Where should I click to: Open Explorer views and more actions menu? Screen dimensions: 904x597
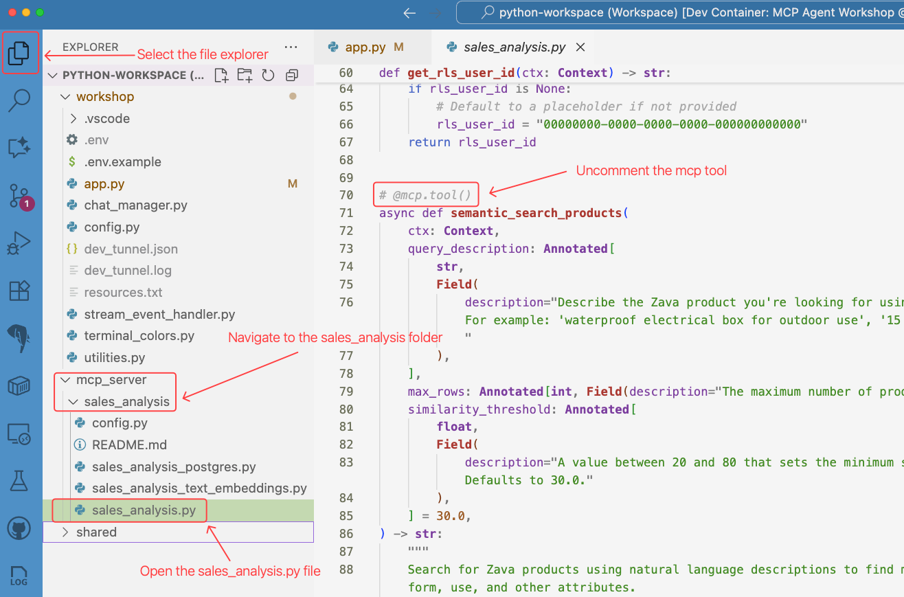(291, 47)
